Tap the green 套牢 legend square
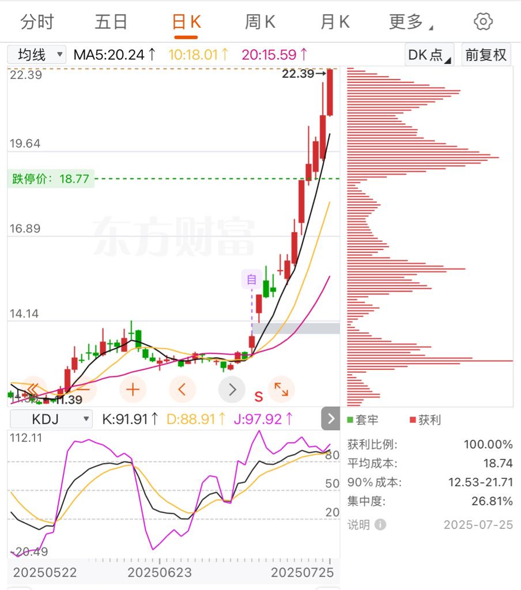 click(350, 419)
